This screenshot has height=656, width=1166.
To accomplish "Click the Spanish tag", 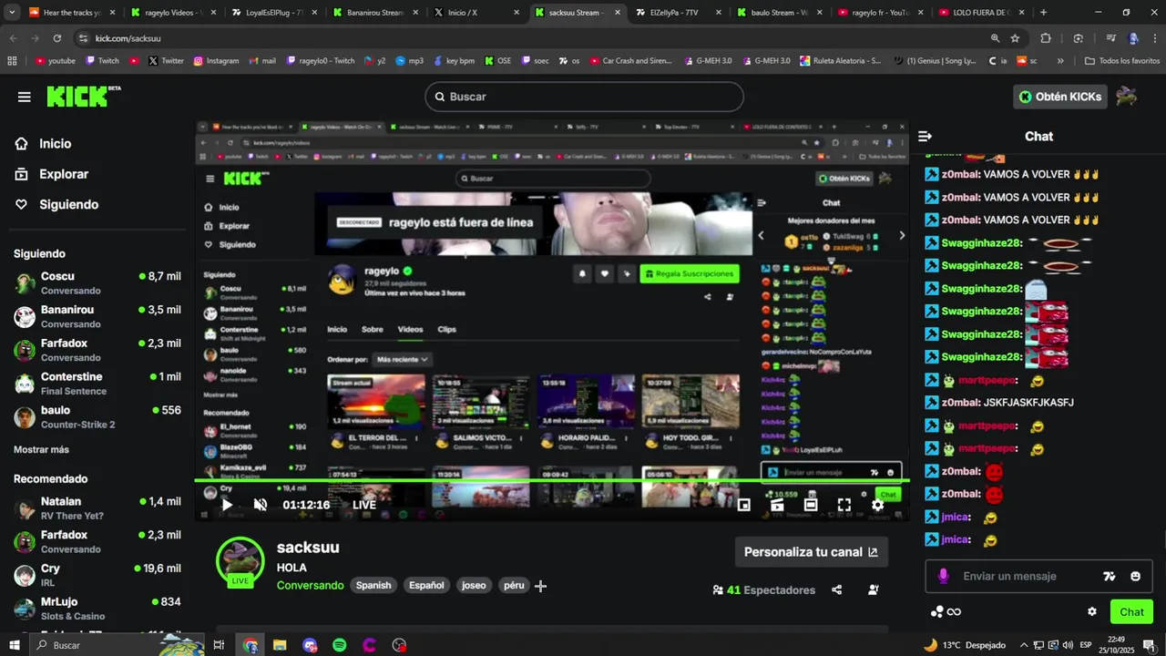I will (373, 586).
